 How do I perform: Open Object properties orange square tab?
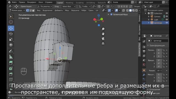(144, 70)
